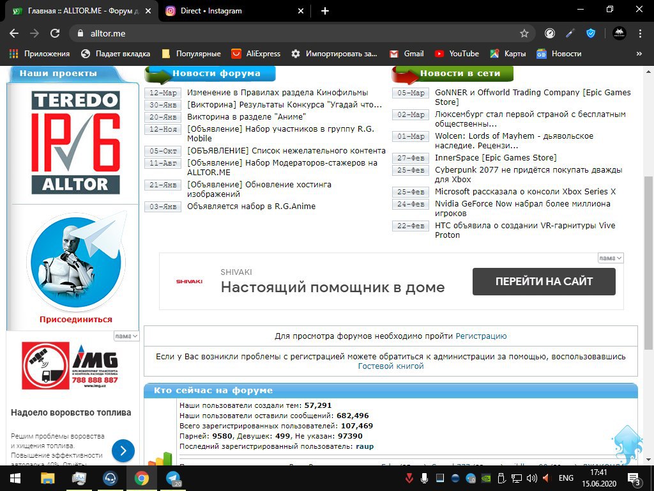The height and width of the screenshot is (491, 654).
Task: Bookmark this page with the star
Action: [x=524, y=33]
